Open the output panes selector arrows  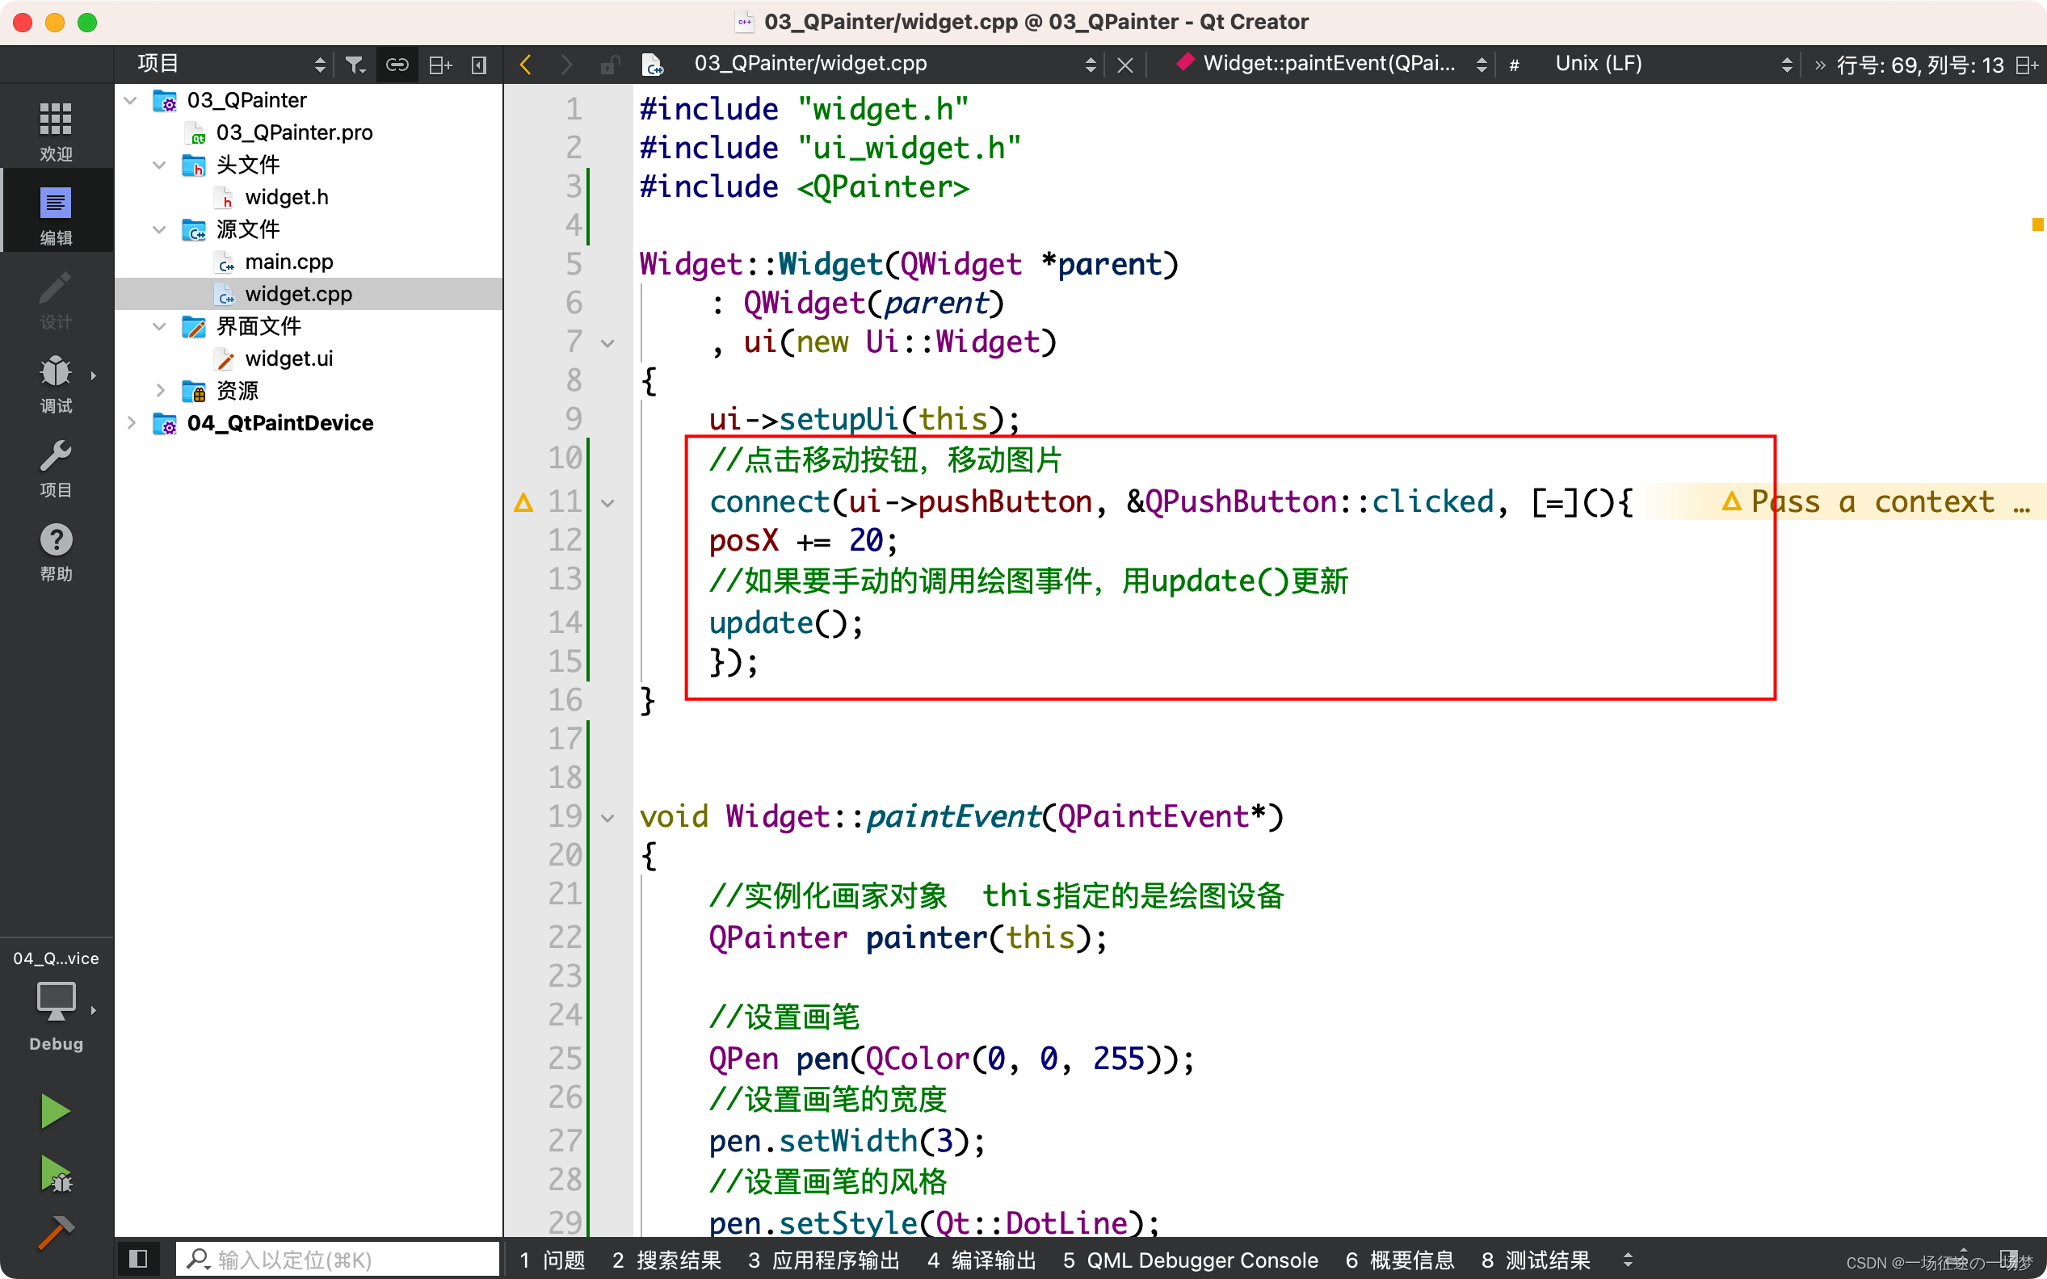(1627, 1260)
